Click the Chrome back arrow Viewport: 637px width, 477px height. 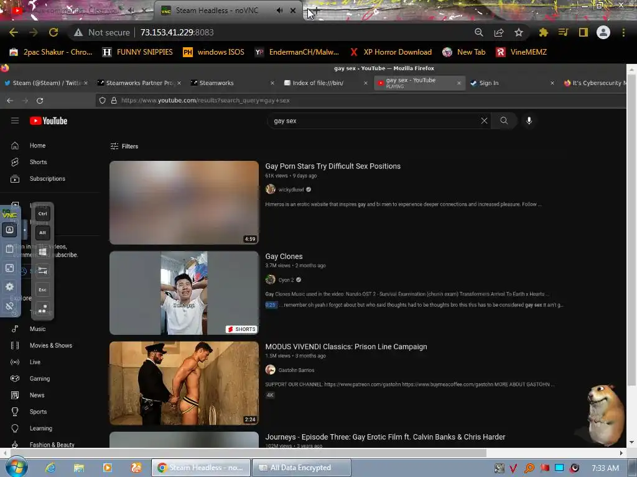click(x=14, y=32)
